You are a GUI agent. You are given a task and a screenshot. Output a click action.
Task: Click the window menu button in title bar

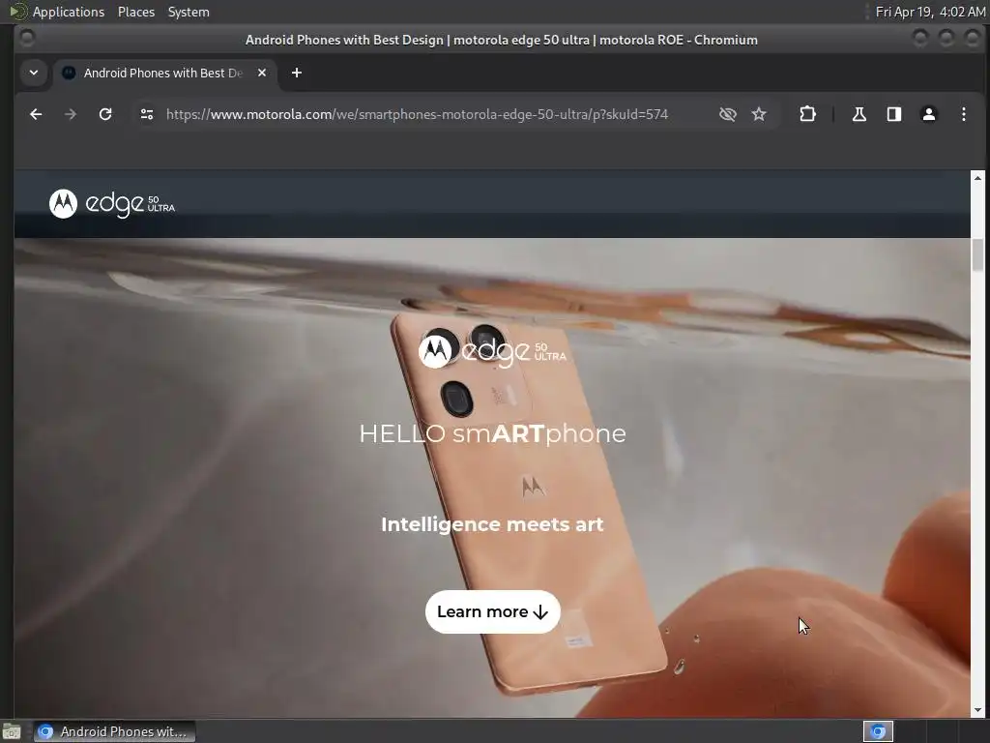(26, 39)
